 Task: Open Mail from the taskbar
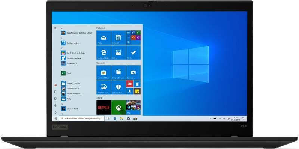pos(128,118)
